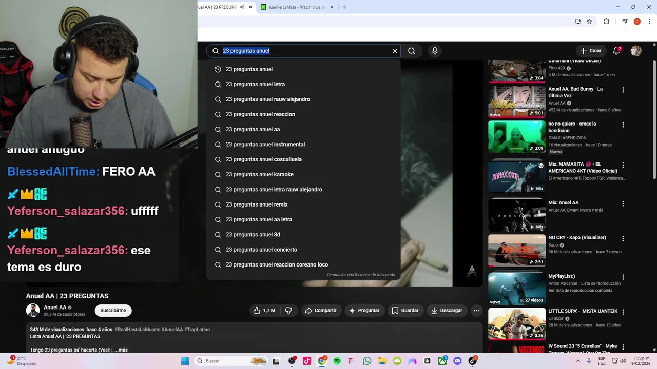This screenshot has height=369, width=657.
Task: Dislike the video with thumbs-down
Action: (288, 311)
